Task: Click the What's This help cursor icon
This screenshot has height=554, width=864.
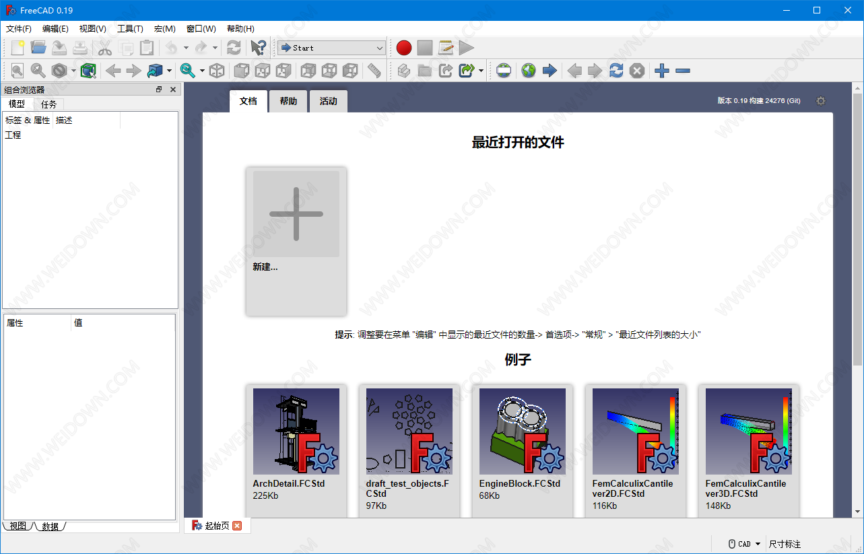Action: [x=258, y=48]
